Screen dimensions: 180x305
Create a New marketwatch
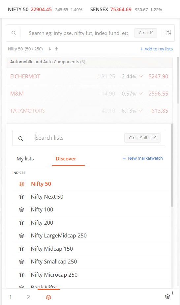point(143,158)
